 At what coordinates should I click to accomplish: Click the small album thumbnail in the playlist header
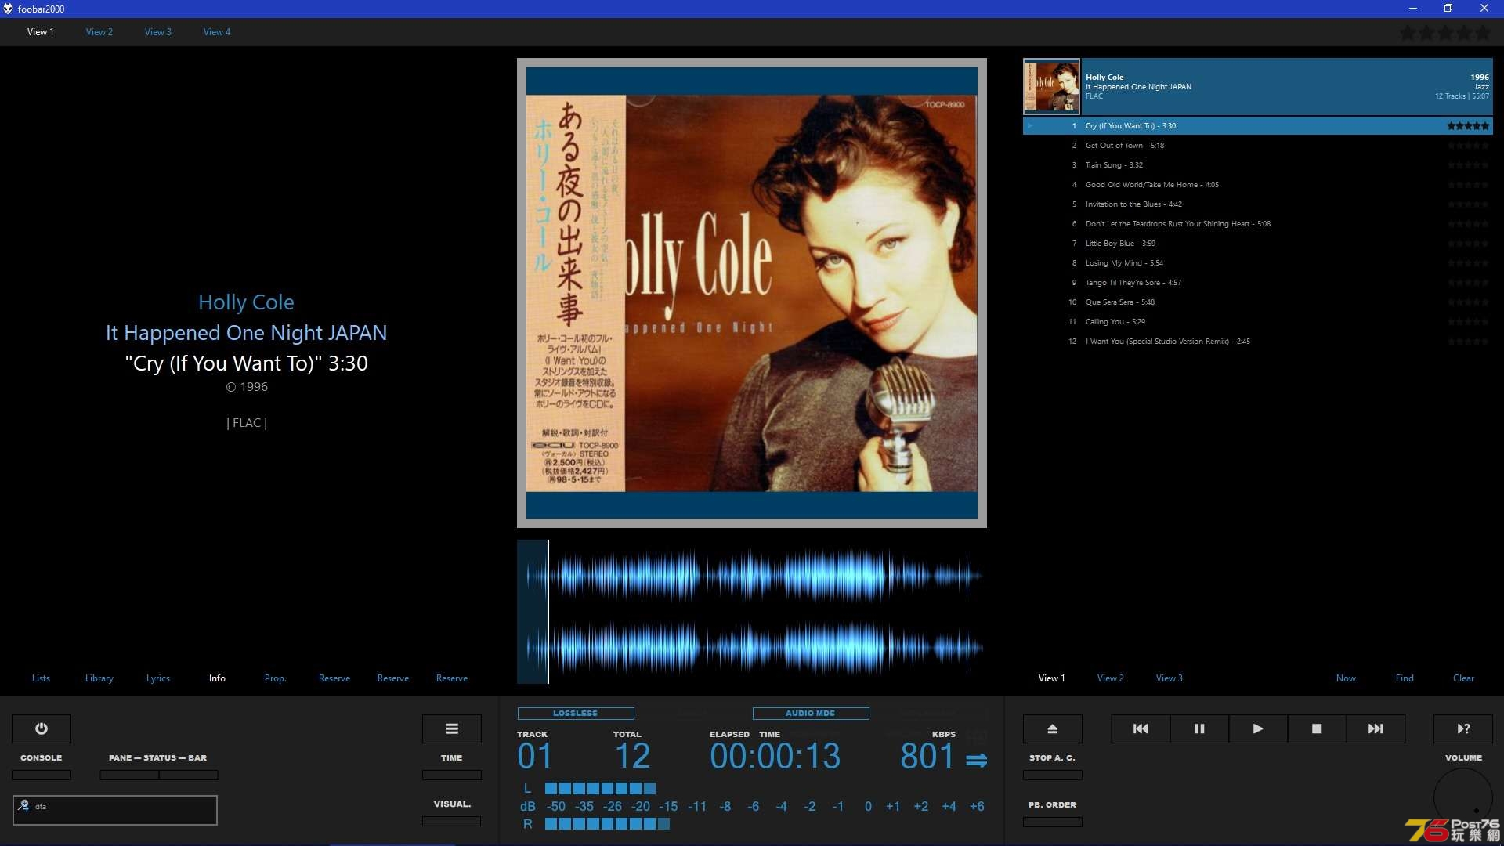point(1051,86)
